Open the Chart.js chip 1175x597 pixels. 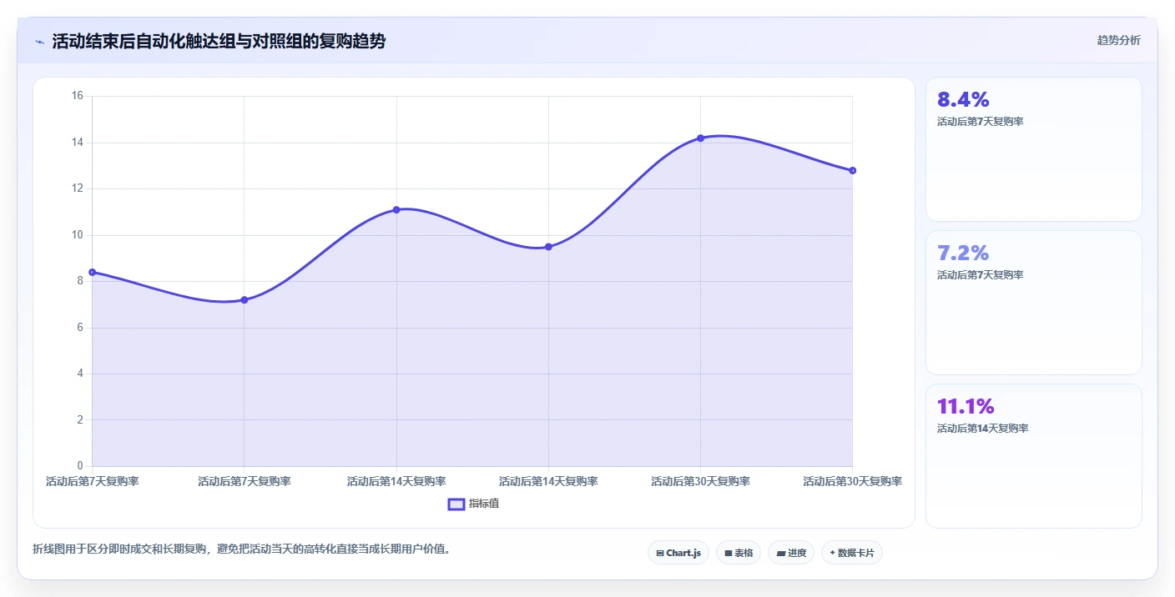[678, 553]
